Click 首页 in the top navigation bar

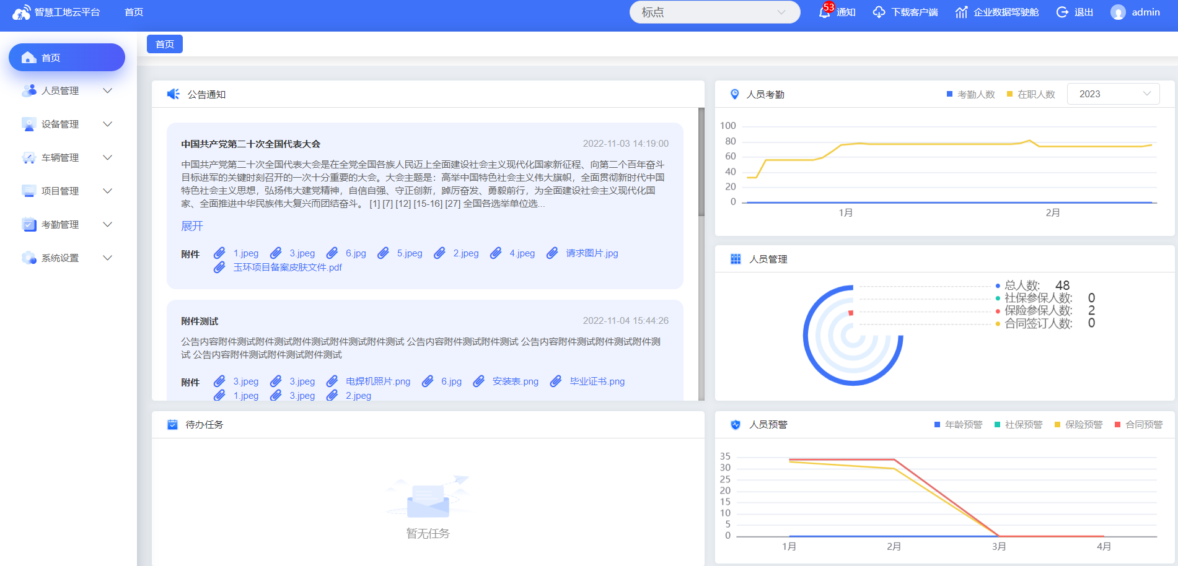(x=134, y=12)
